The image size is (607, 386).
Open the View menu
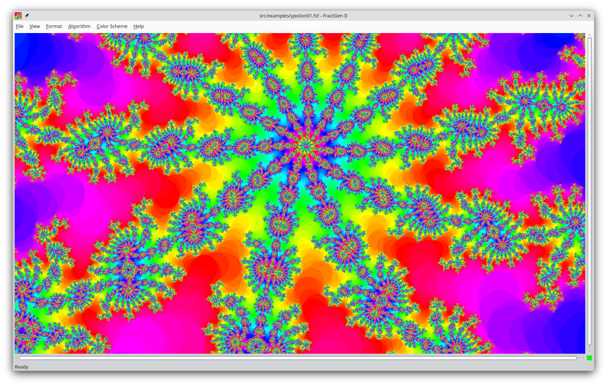tap(35, 26)
